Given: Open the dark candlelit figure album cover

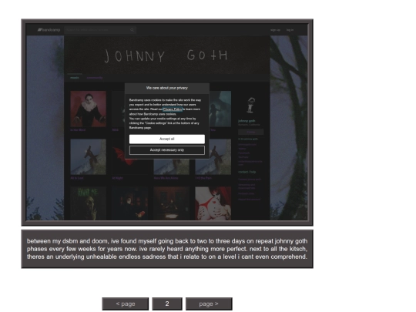Looking at the screenshot, I should [130, 203].
